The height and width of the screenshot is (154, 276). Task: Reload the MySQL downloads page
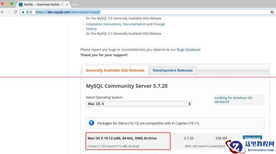(x=16, y=12)
